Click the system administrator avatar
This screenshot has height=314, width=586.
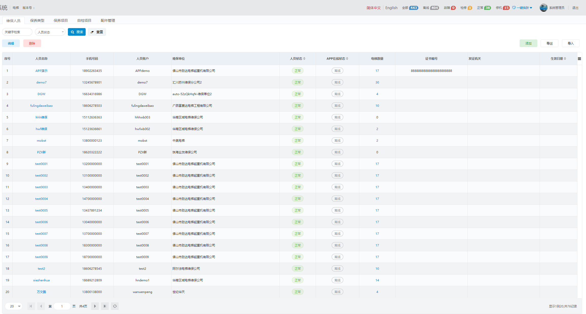coord(543,8)
